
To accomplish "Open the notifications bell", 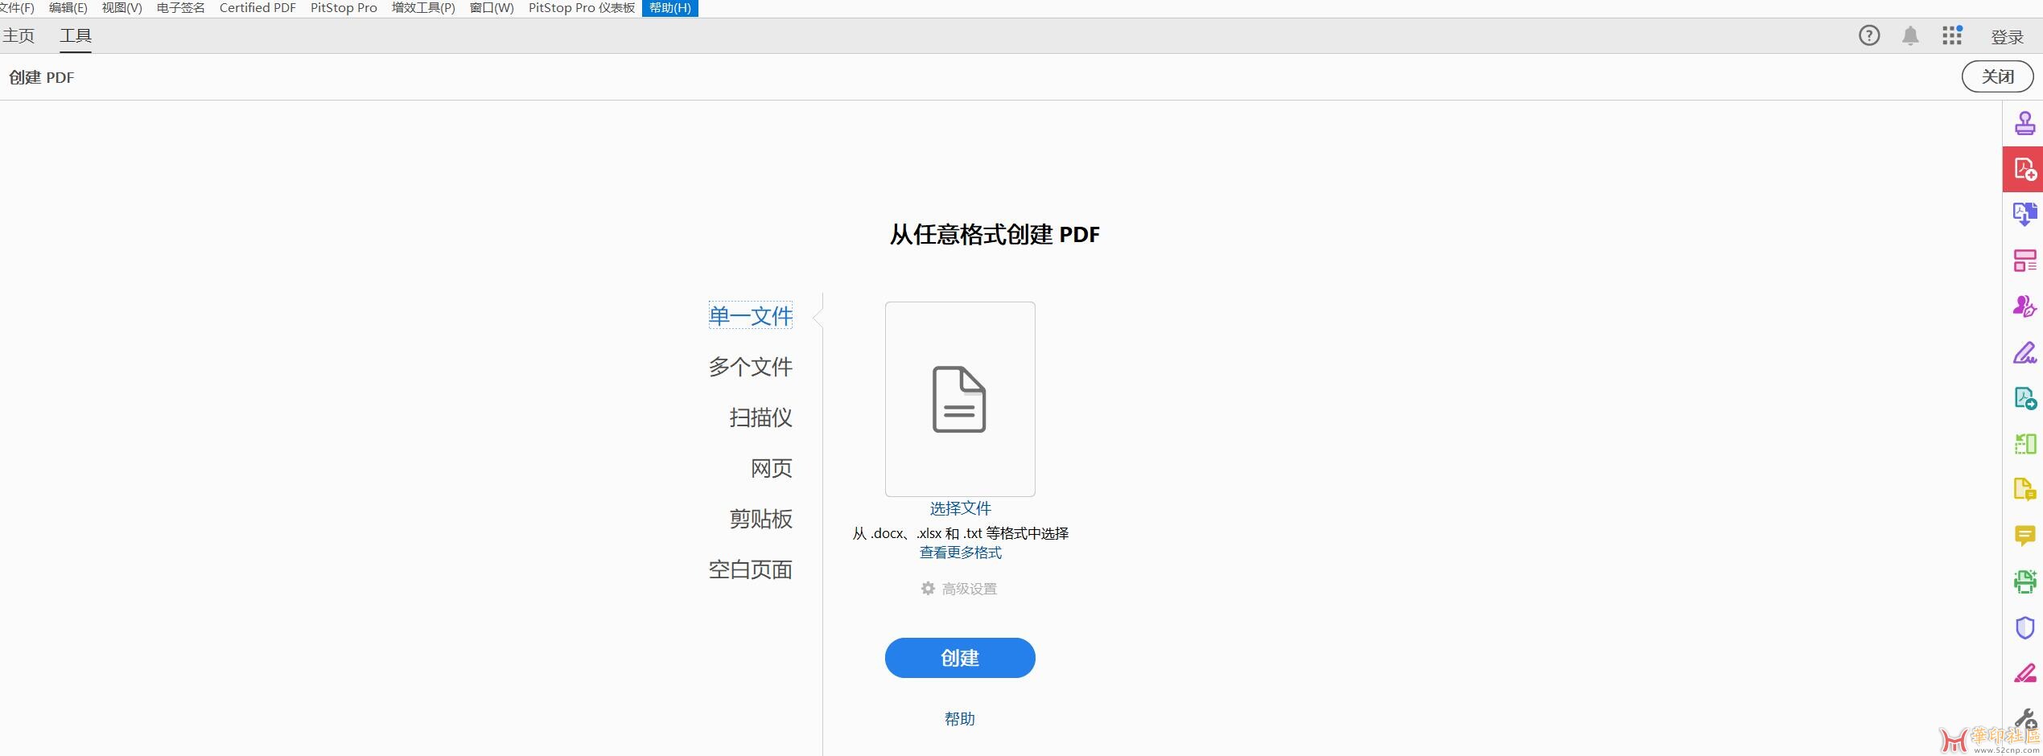I will point(1910,35).
